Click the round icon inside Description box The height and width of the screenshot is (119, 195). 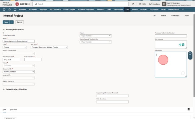[183, 73]
